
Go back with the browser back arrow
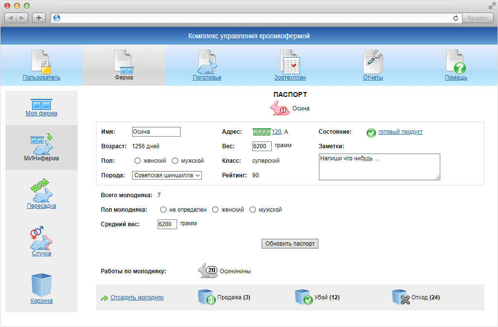pos(11,18)
